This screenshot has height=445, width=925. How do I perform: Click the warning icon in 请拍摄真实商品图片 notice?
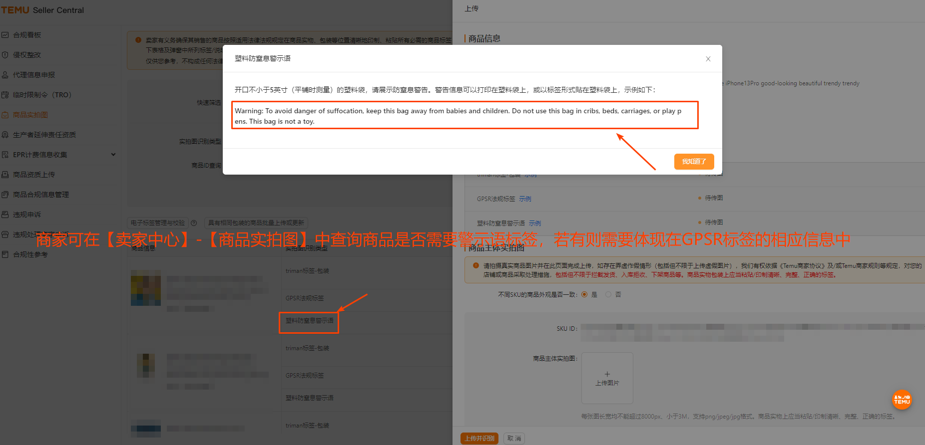[476, 266]
